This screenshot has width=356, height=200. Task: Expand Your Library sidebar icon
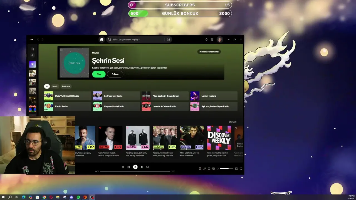tap(32, 49)
